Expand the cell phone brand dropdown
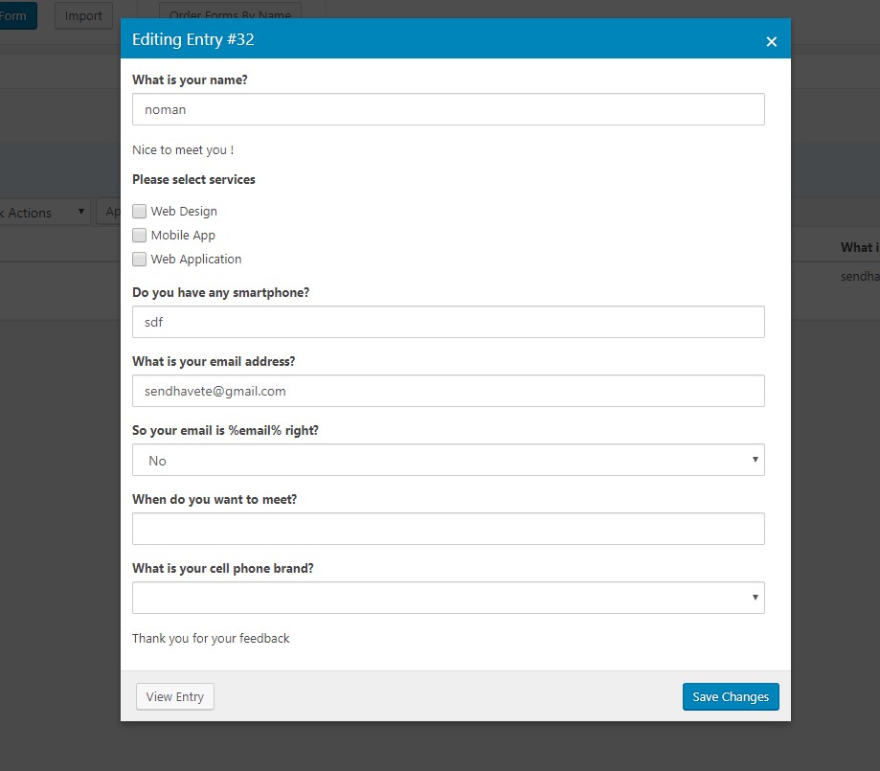The height and width of the screenshot is (771, 880). point(448,599)
